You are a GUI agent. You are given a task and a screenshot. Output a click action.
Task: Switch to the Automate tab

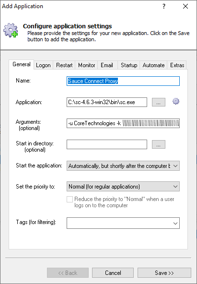coord(153,65)
